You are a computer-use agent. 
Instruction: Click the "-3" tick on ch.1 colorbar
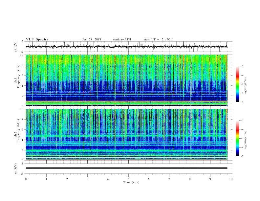click(242, 66)
